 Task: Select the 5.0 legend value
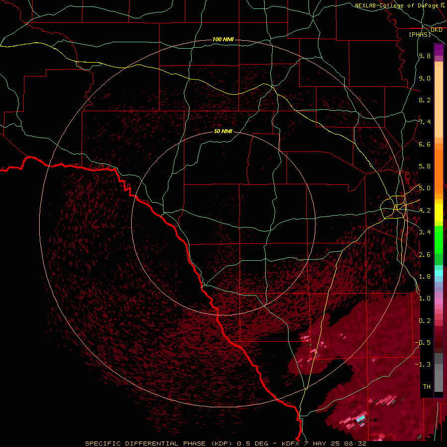425,188
